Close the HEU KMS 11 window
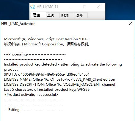The height and width of the screenshot is (121, 135). pyautogui.click(x=98, y=7)
